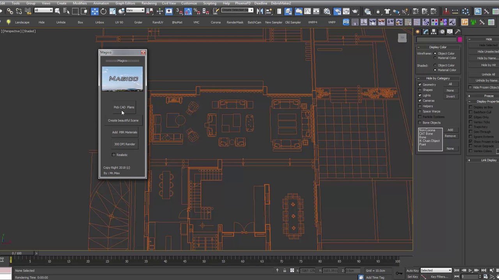Viewport: 499px width, 280px height.
Task: Click the Align tool icon
Action: coord(269,11)
